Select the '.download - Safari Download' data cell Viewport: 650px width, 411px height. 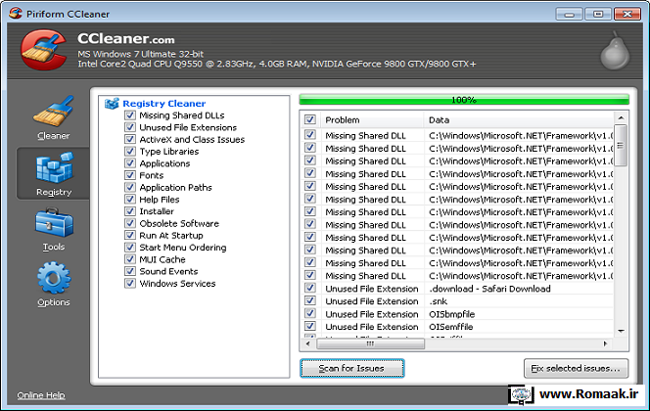(489, 289)
